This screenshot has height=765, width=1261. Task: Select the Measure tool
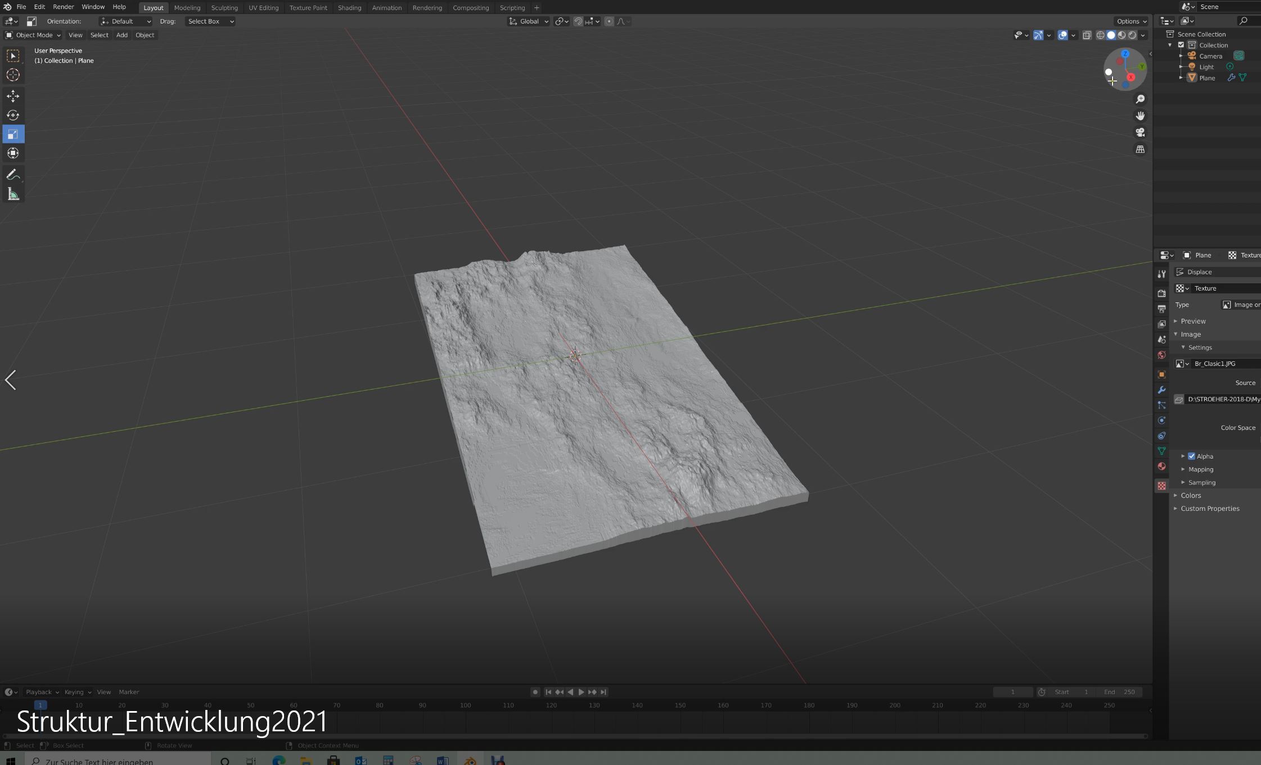click(13, 194)
